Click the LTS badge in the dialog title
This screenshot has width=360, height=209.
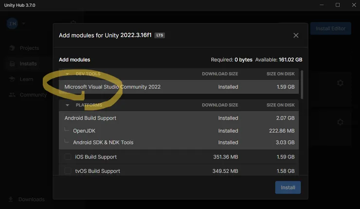160,35
